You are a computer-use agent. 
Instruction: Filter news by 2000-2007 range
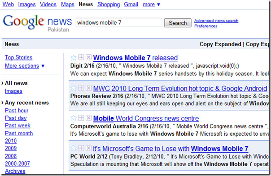17,163
